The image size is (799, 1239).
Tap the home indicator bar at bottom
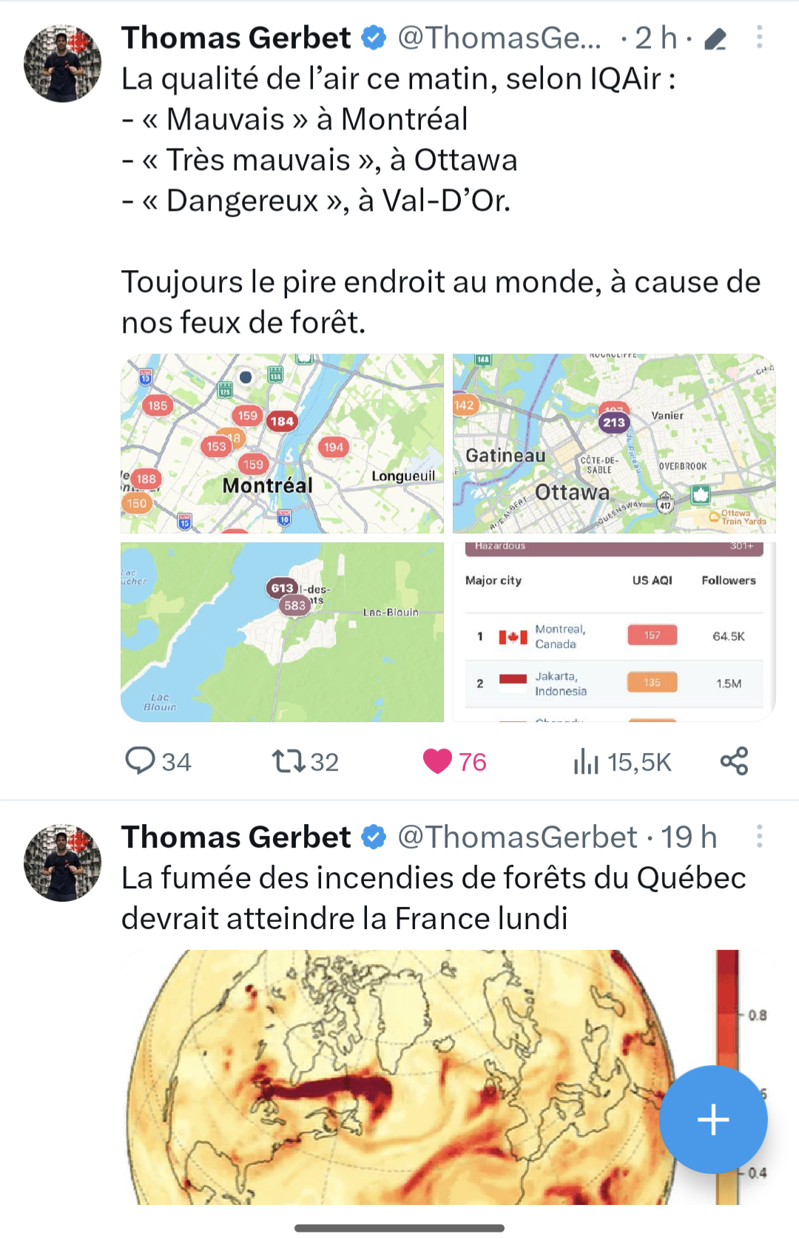399,1228
